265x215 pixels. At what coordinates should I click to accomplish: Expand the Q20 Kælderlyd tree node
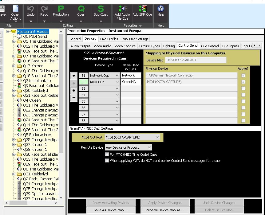pos(14,91)
